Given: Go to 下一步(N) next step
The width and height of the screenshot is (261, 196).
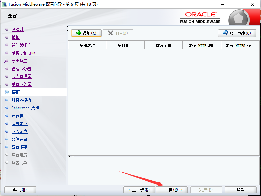Looking at the screenshot, I should pos(172,190).
